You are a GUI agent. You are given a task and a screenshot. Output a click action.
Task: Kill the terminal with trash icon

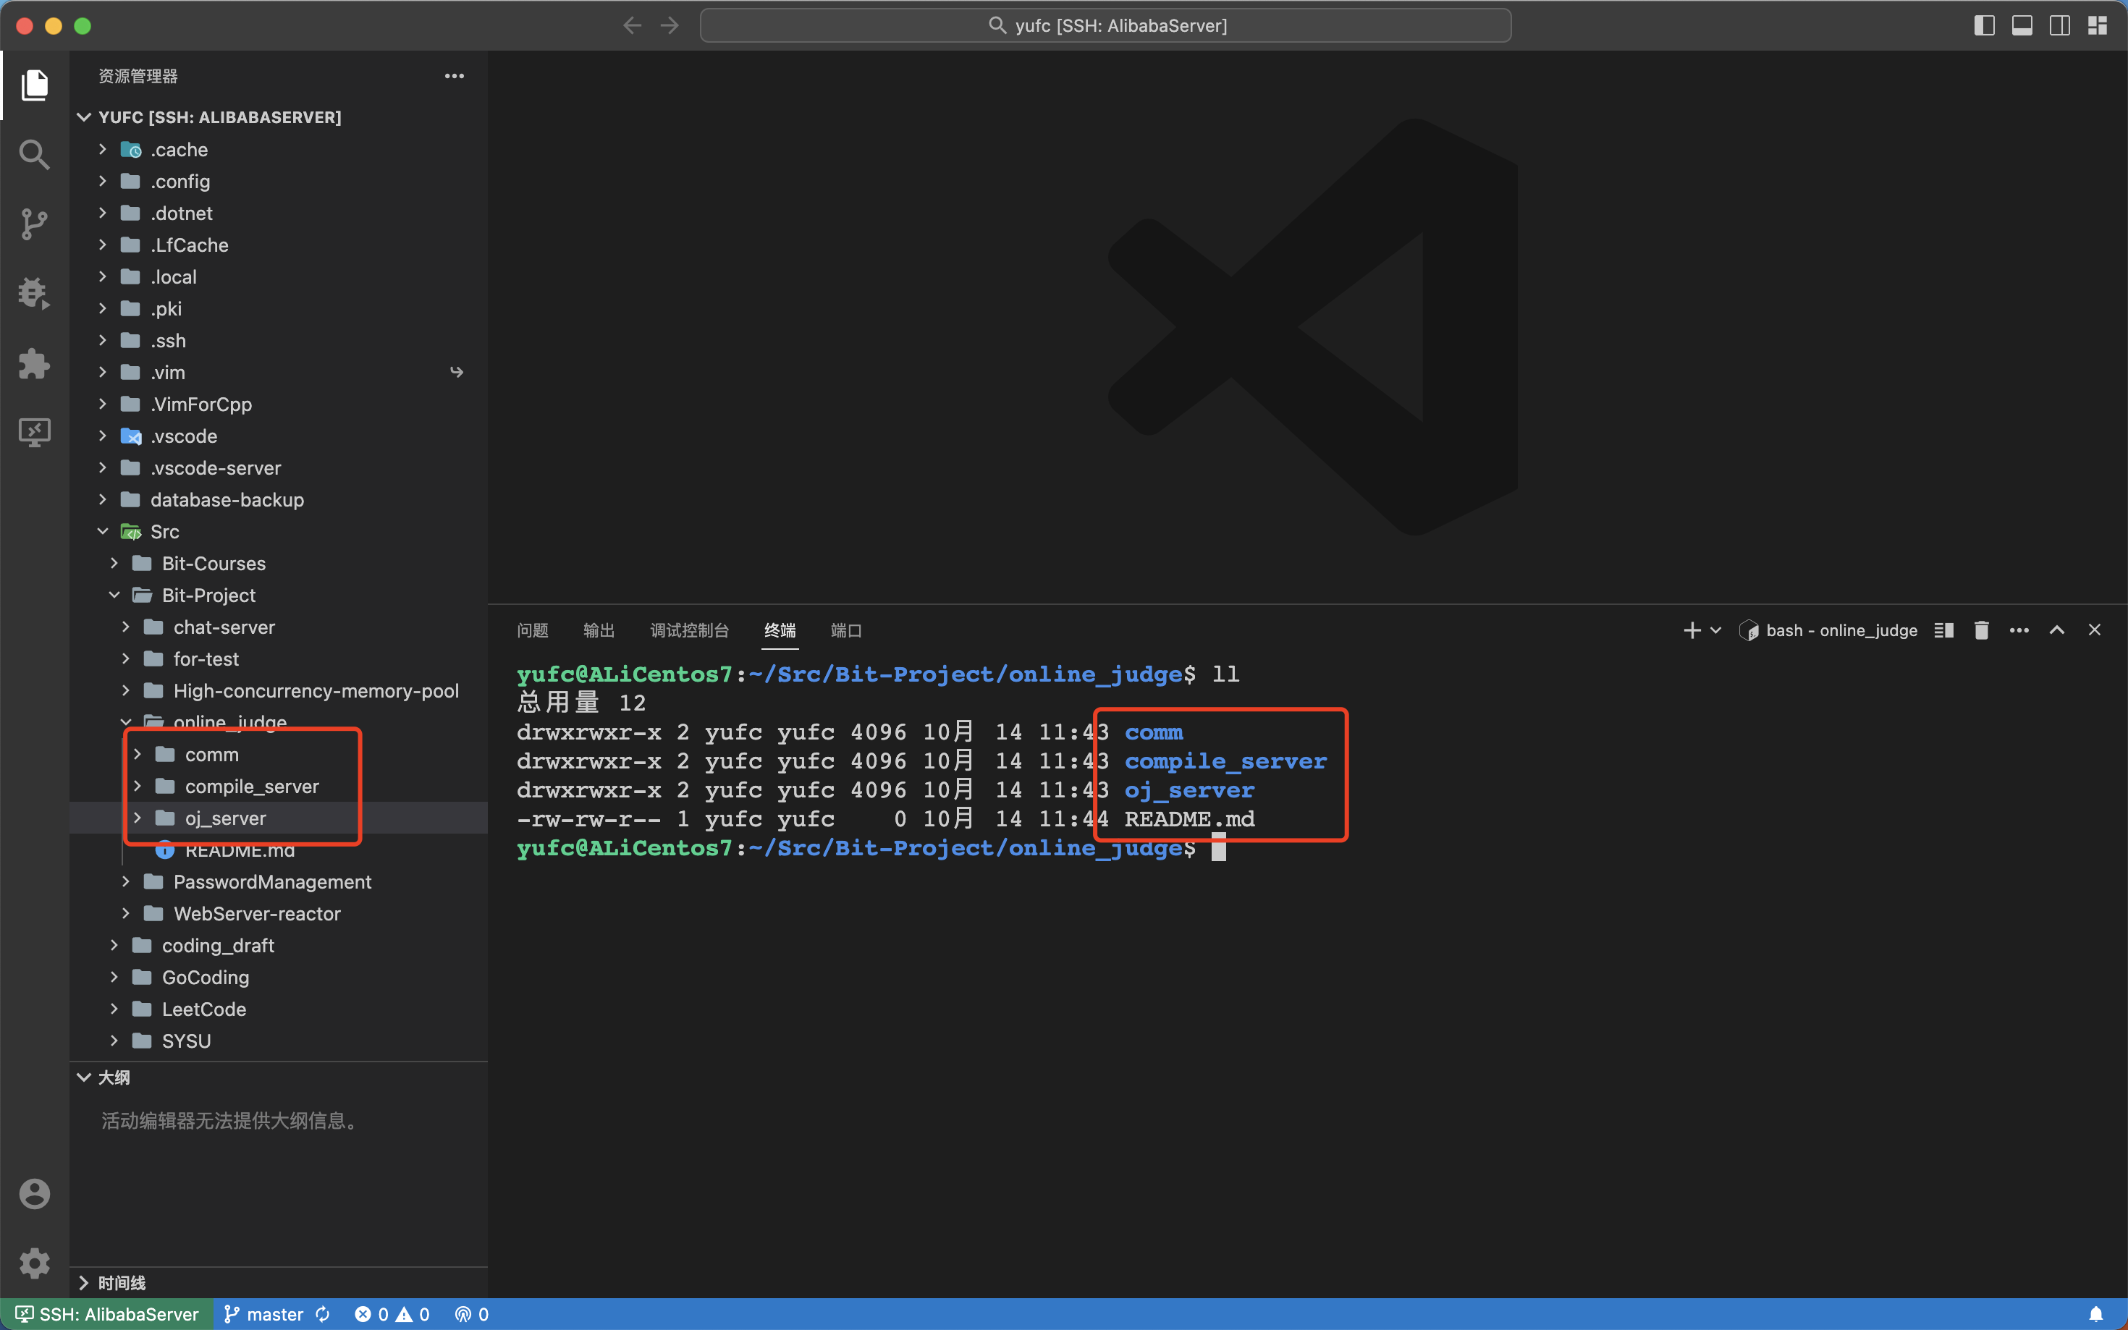click(1981, 630)
